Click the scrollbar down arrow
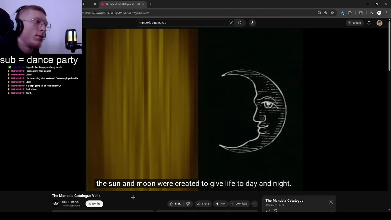The width and height of the screenshot is (391, 220). tap(389, 210)
